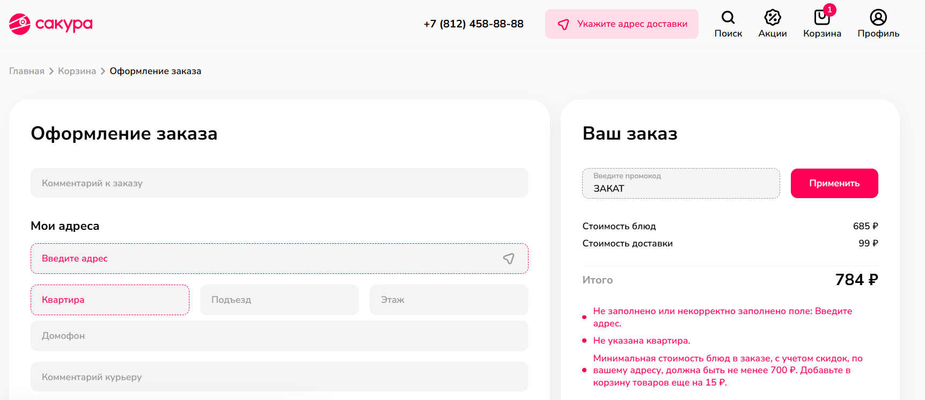The height and width of the screenshot is (400, 925).
Task: Click the Ваш заказ heading
Action: point(630,134)
